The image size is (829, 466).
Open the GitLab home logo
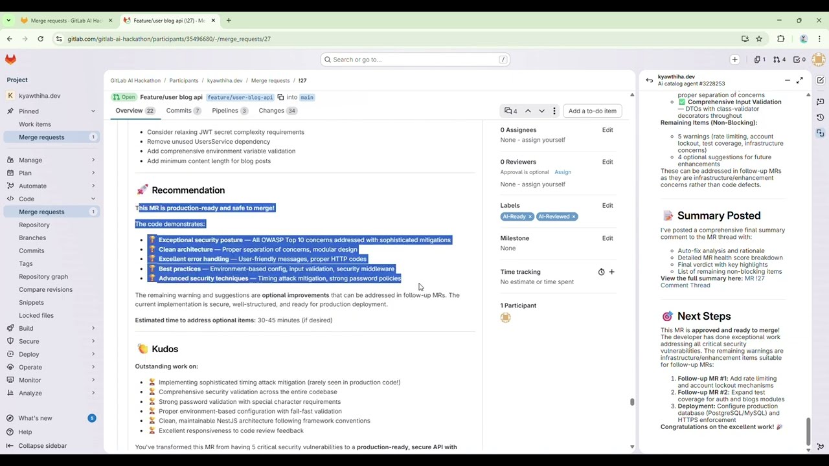pos(10,60)
